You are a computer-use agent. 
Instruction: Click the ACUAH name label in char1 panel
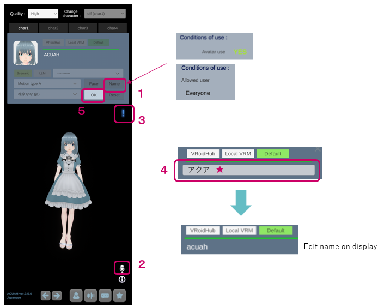point(52,55)
